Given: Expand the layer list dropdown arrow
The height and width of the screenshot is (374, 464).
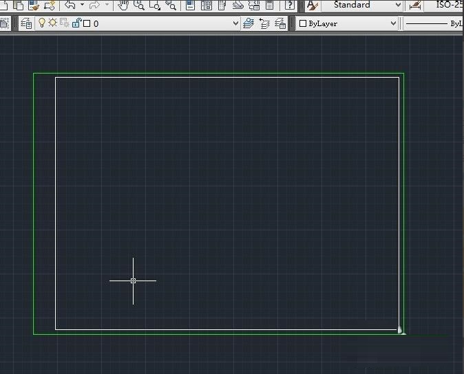Looking at the screenshot, I should coord(235,23).
